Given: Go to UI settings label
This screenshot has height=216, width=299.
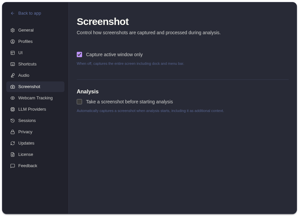Looking at the screenshot, I should tap(20, 53).
